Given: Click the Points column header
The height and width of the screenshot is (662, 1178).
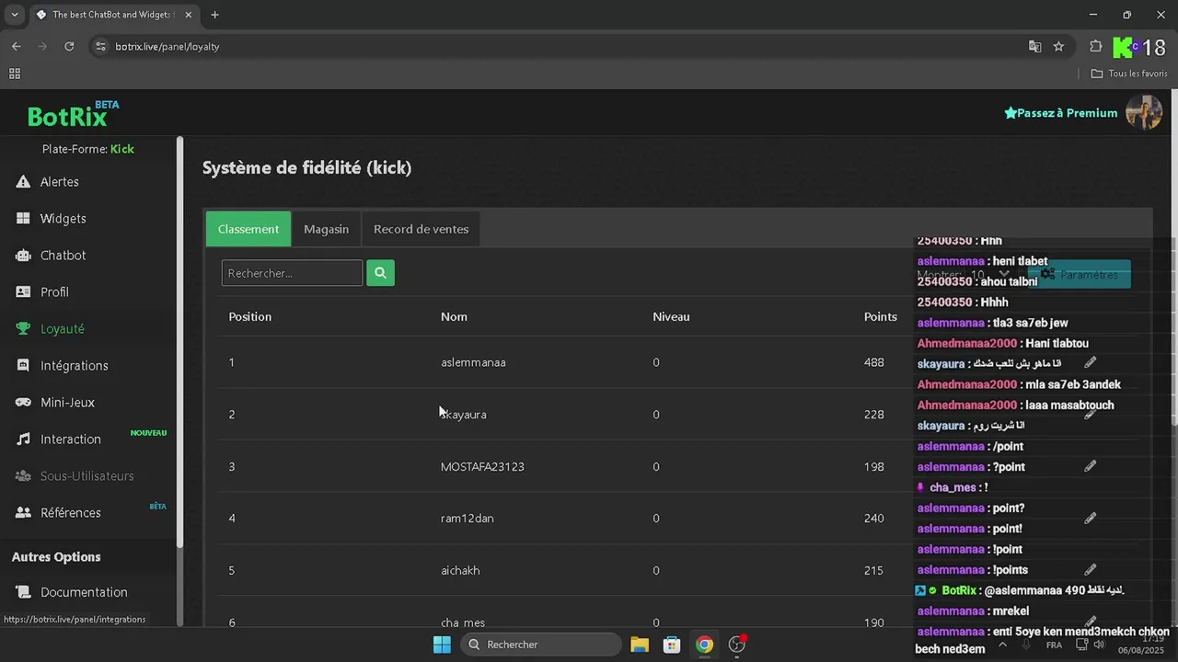Looking at the screenshot, I should click(880, 316).
